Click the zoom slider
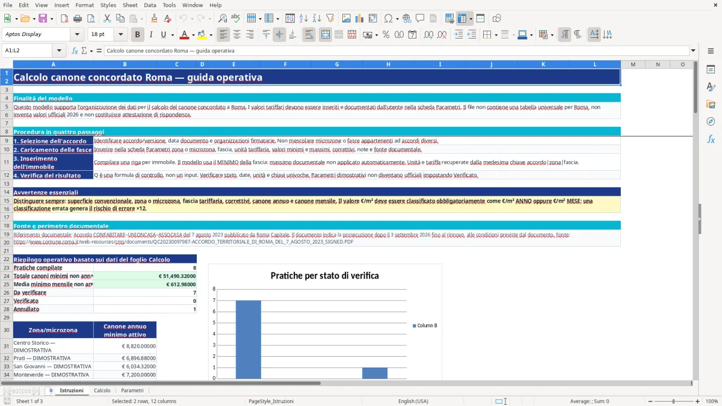Viewport: 722px width, 406px height. click(673, 401)
